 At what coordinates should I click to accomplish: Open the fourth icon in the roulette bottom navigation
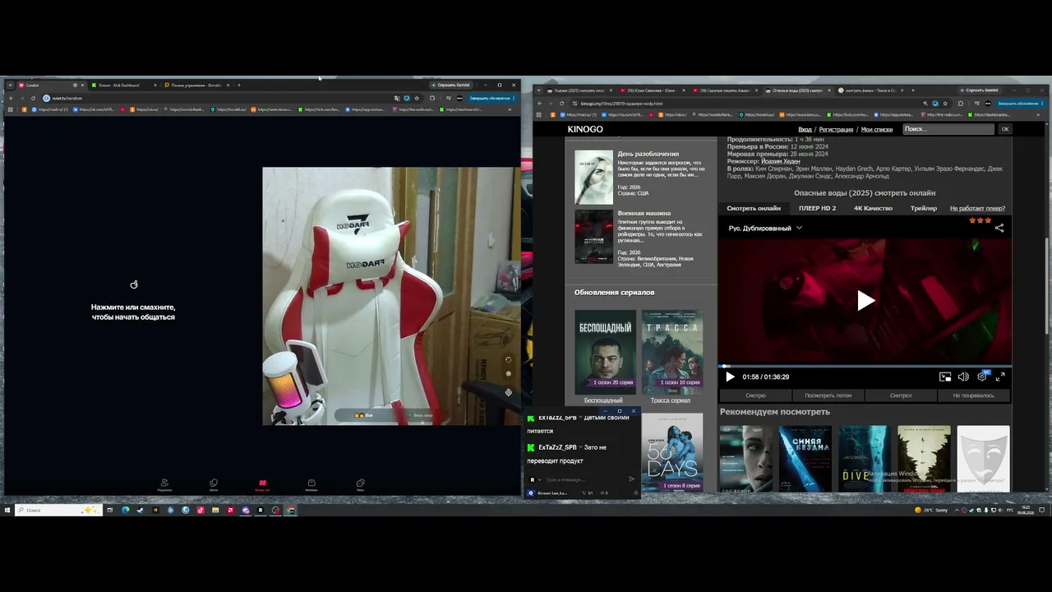pyautogui.click(x=311, y=484)
